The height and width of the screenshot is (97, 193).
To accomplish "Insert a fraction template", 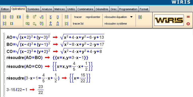I will click(x=28, y=17).
